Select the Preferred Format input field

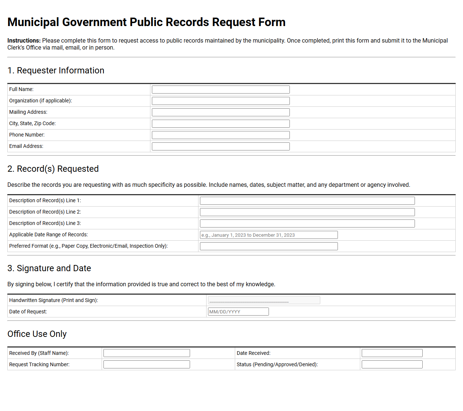(x=269, y=246)
